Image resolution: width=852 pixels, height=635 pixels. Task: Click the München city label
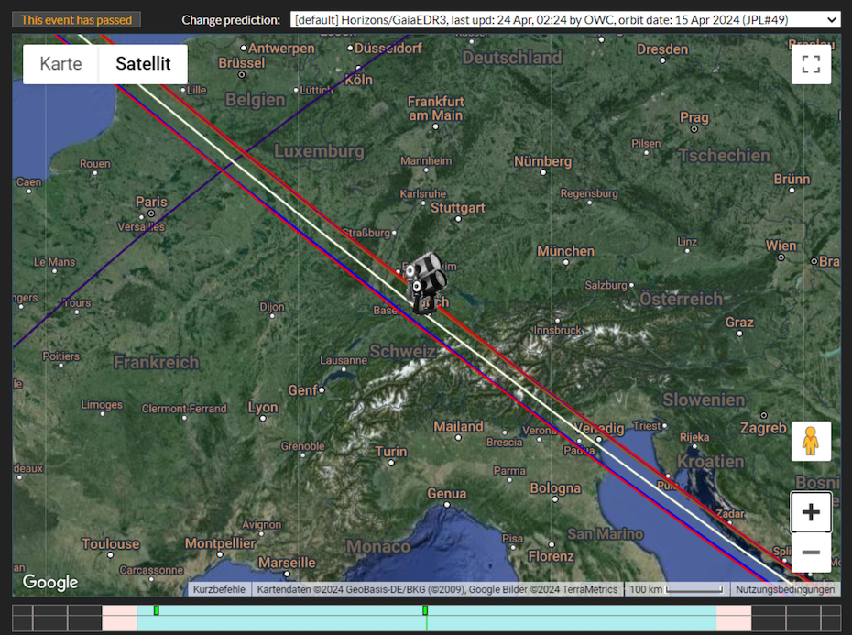click(x=565, y=250)
